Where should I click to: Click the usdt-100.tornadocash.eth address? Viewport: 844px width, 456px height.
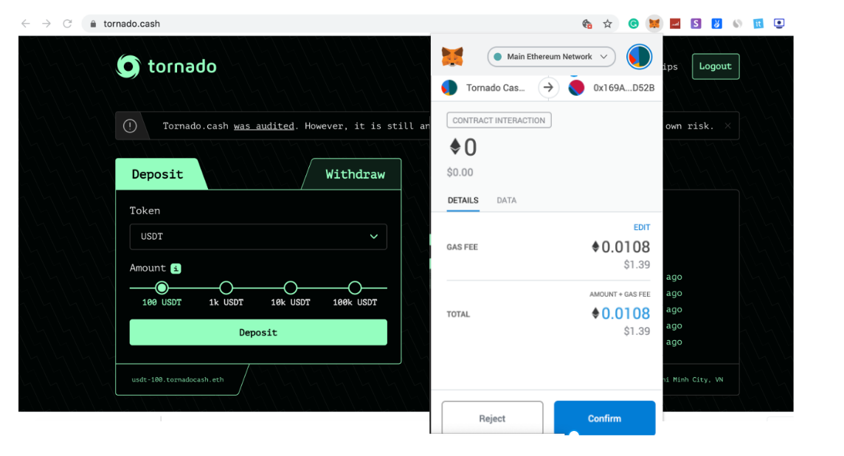pyautogui.click(x=178, y=379)
